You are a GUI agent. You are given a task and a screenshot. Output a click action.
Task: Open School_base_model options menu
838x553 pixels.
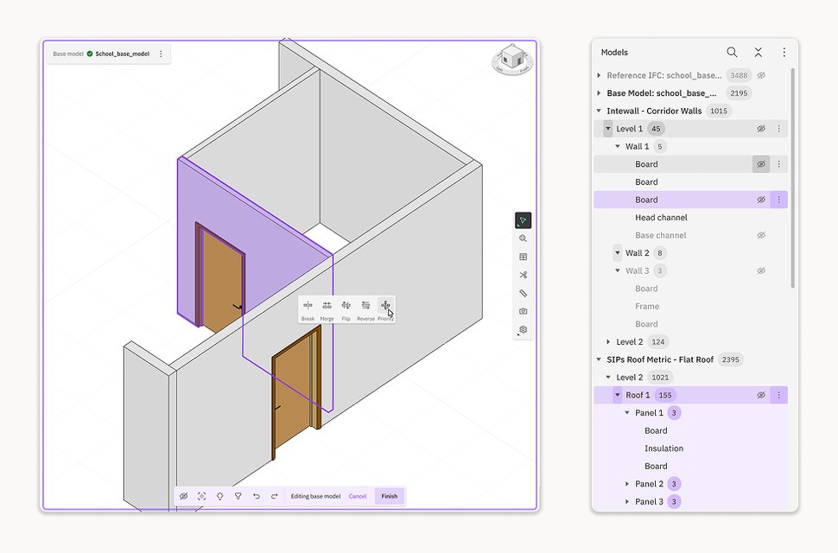pos(161,54)
